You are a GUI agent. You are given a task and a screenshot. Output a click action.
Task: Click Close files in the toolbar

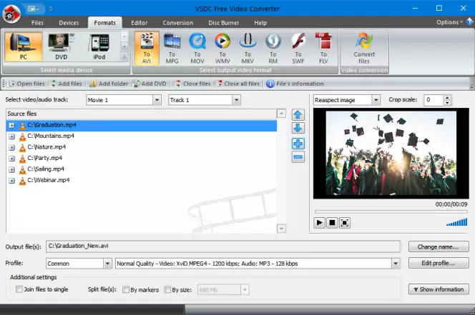pyautogui.click(x=192, y=84)
